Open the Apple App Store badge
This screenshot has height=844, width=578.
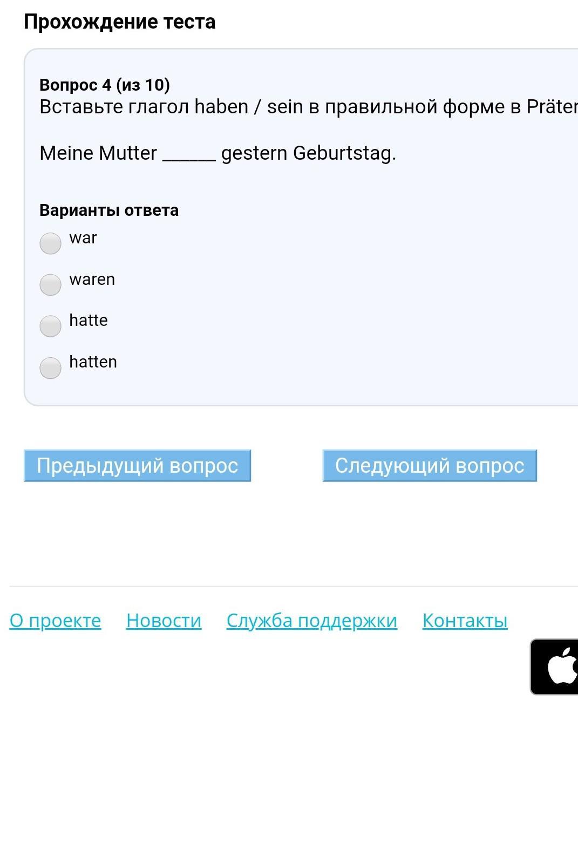click(x=556, y=667)
